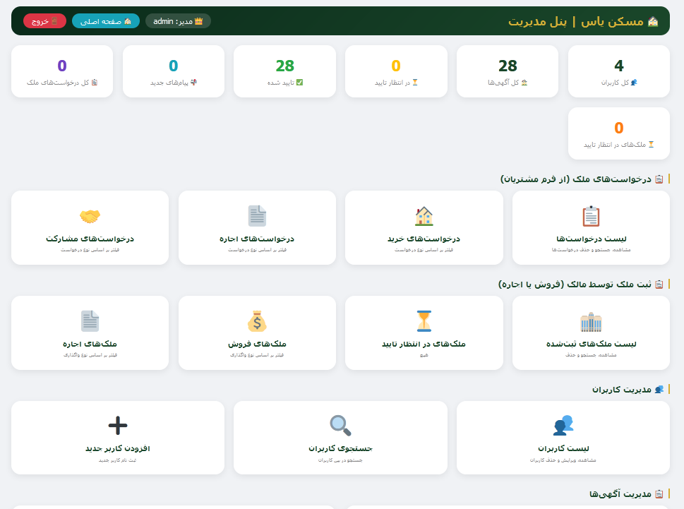Click the green checkmark icon by تایید شده

click(299, 82)
